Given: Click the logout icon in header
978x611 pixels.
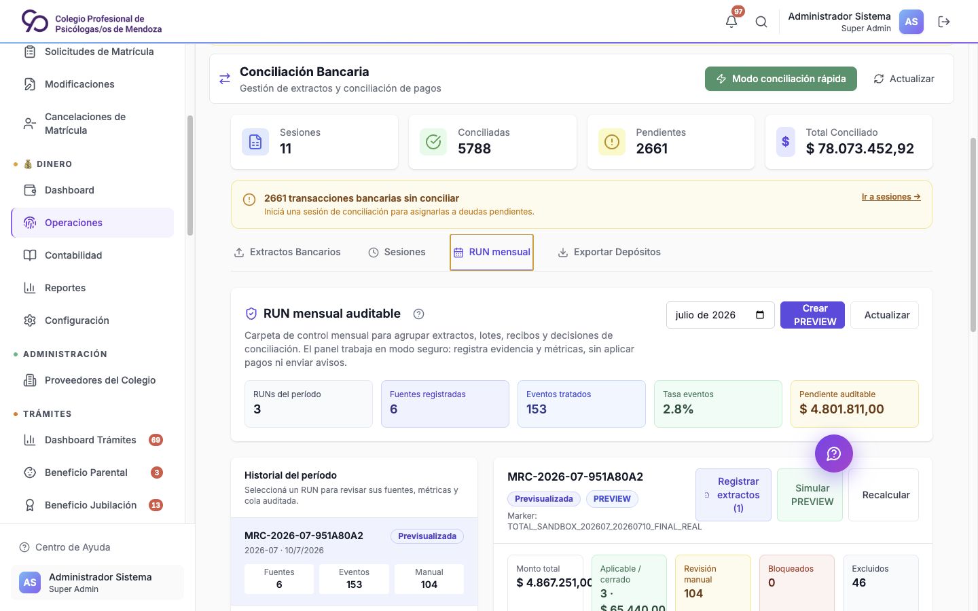Looking at the screenshot, I should tap(944, 22).
